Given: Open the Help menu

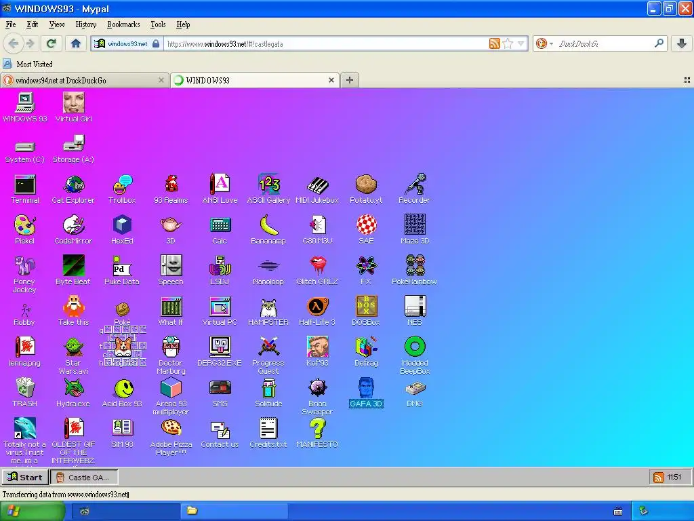Looking at the screenshot, I should tap(183, 24).
